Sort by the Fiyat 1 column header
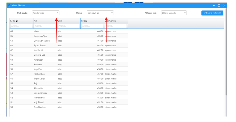236x122 pixels. [92, 21]
